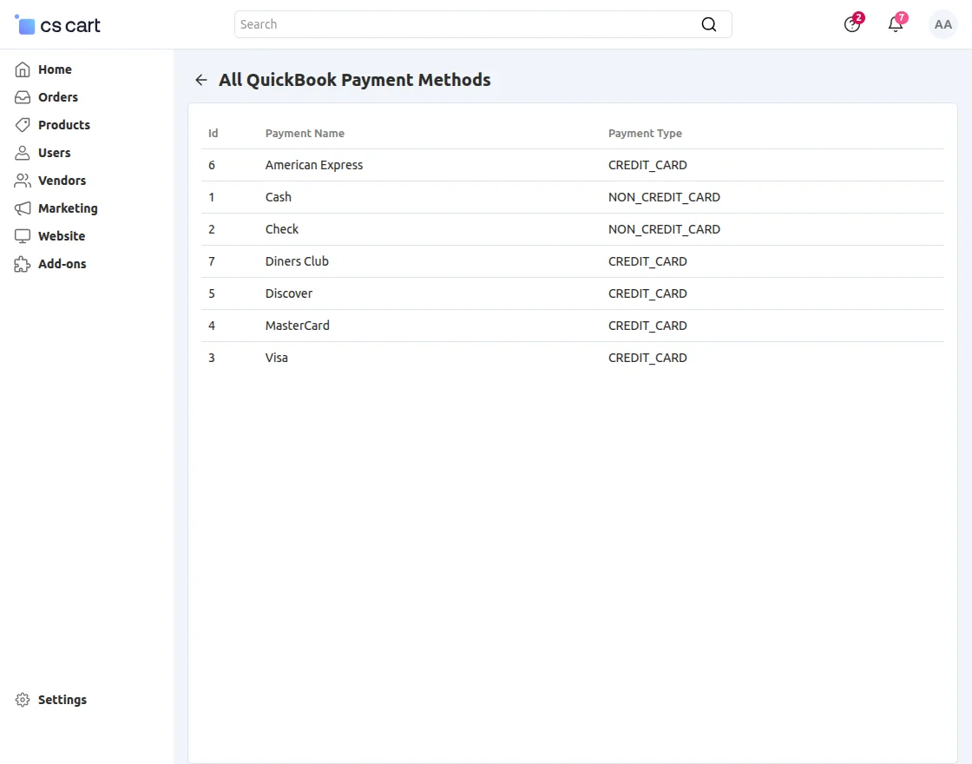Open notifications with the bell icon
Screen dimensions: 972x764
tap(895, 24)
